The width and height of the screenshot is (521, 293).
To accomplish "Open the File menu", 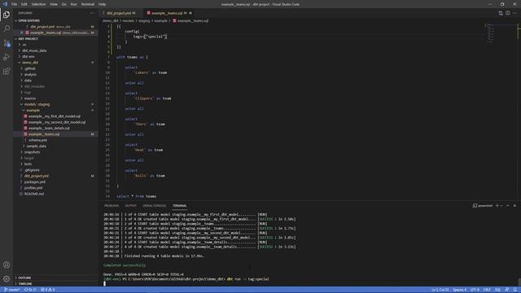I will tap(15, 4).
